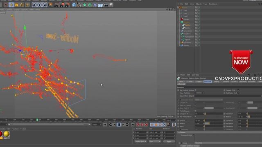Click Create and Add Group button
Screen dimensions: 262x147
(x=190, y=146)
